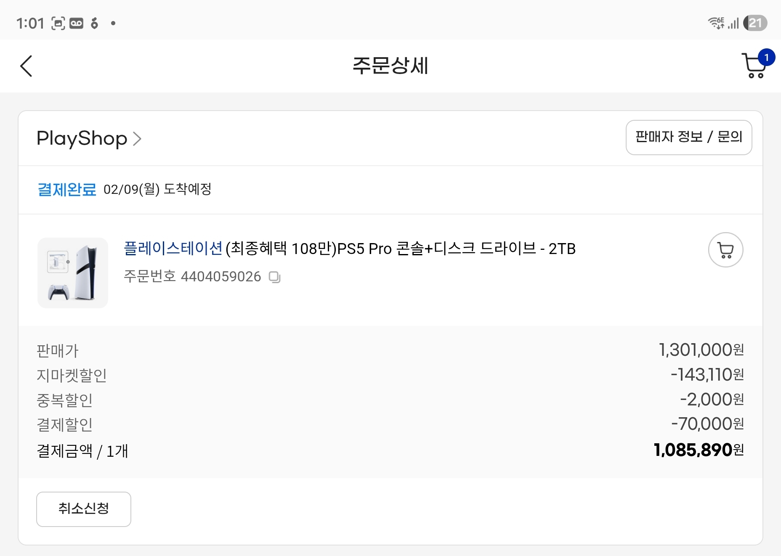781x556 pixels.
Task: Open the PS5 Pro product thumbnail
Action: point(73,273)
